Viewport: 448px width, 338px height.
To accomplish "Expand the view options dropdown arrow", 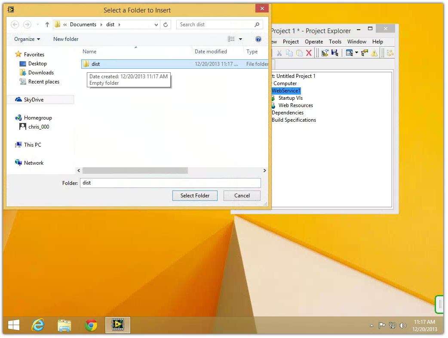I will point(240,39).
